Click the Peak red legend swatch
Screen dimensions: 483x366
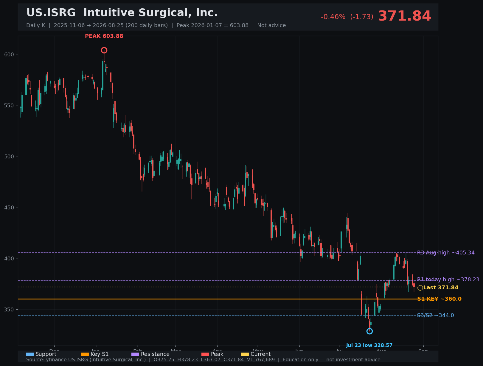pyautogui.click(x=205, y=354)
